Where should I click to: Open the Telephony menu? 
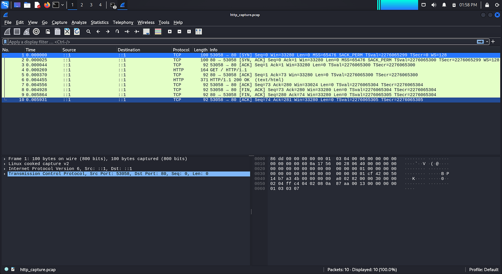pyautogui.click(x=123, y=22)
